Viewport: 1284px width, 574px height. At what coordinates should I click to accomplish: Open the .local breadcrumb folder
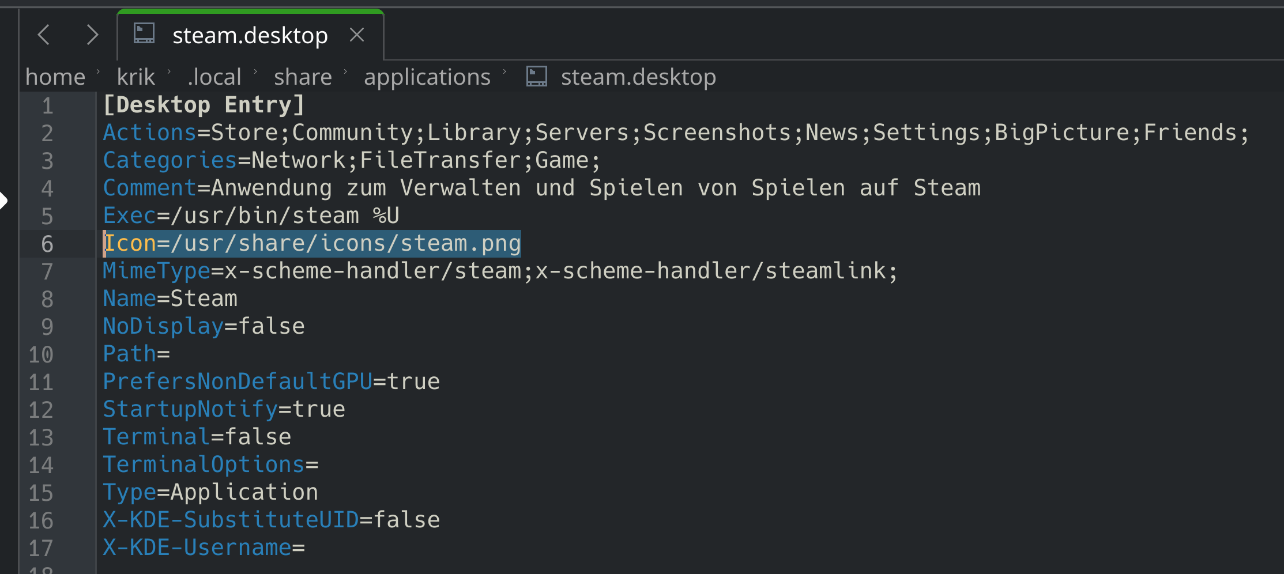[214, 77]
